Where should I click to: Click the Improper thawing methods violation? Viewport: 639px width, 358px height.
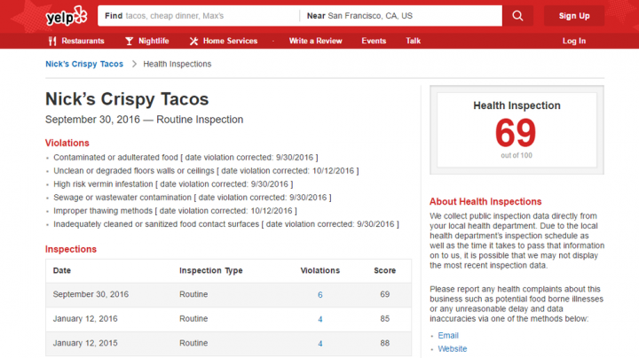[175, 211]
